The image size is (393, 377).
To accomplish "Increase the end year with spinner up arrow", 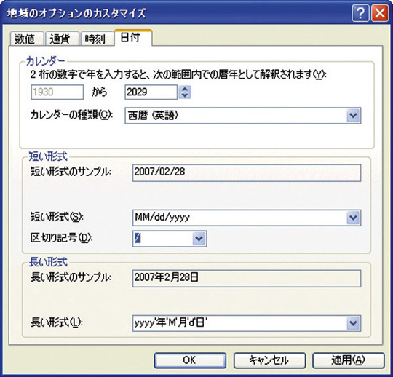I will (185, 89).
